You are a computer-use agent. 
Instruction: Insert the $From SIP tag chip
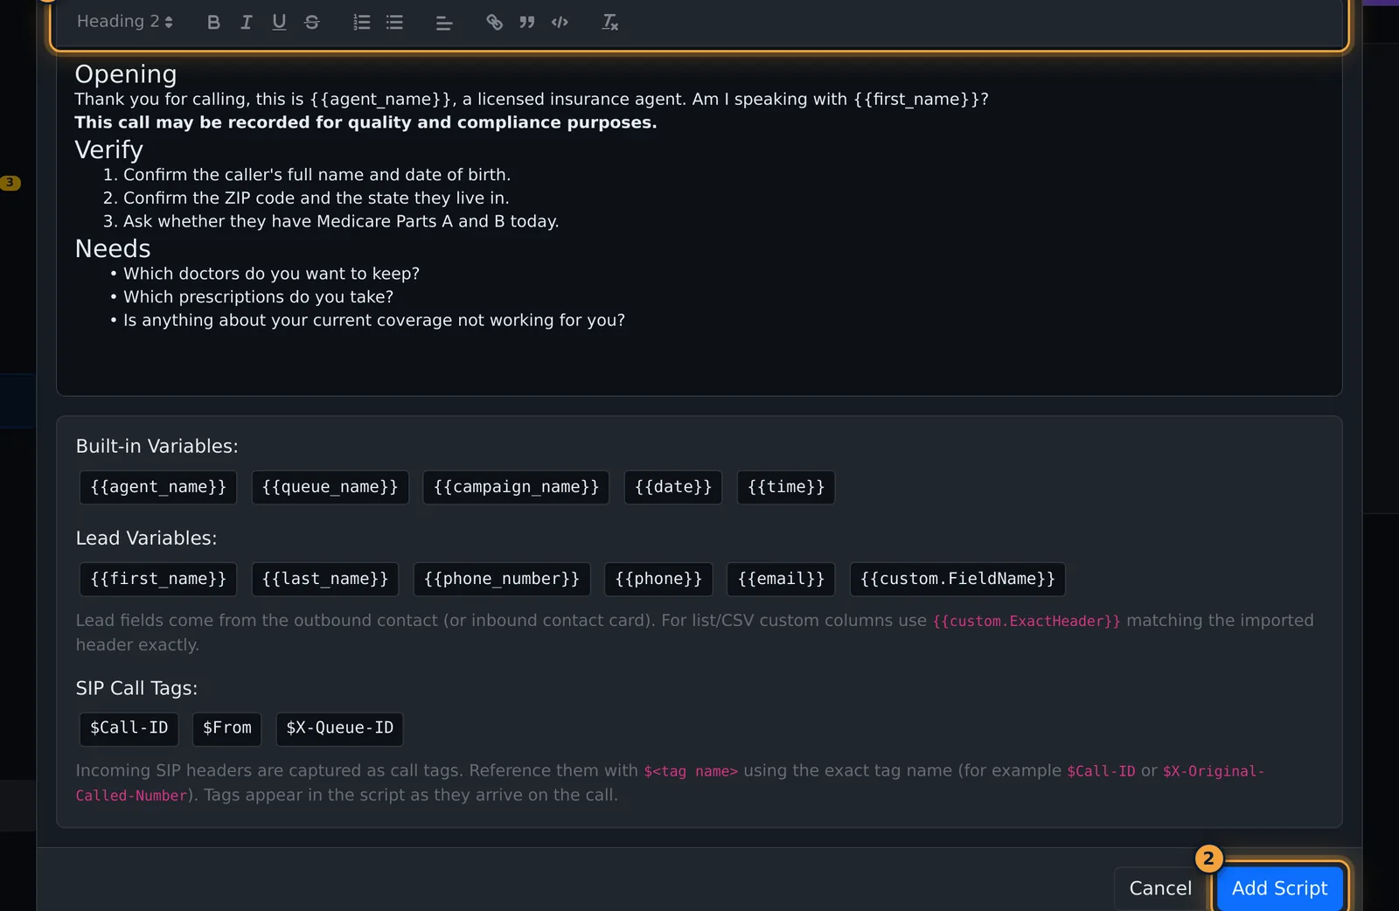click(226, 728)
